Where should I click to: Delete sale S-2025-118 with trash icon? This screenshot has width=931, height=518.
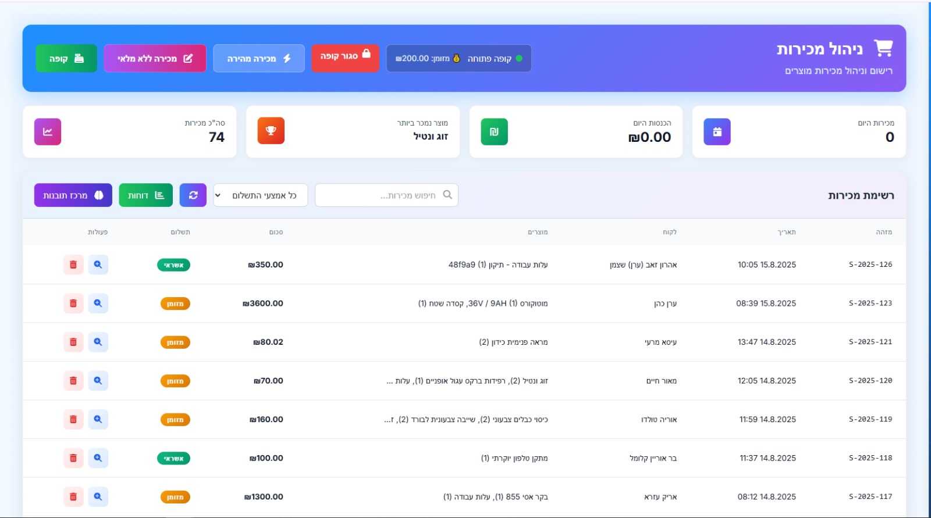pos(73,458)
